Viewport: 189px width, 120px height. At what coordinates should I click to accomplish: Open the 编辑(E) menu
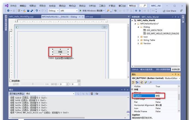click(23, 6)
